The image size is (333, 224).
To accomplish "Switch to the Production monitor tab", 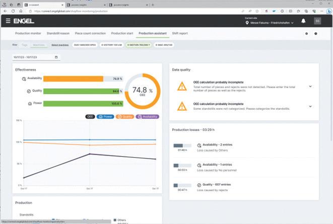I will point(28,33).
